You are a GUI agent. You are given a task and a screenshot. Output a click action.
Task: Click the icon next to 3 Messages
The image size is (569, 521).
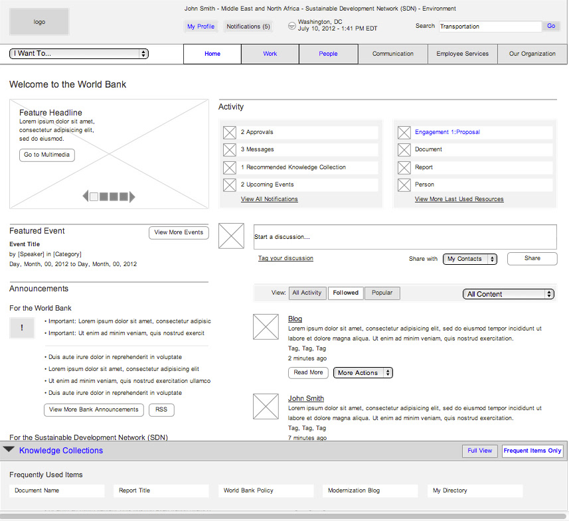(230, 149)
